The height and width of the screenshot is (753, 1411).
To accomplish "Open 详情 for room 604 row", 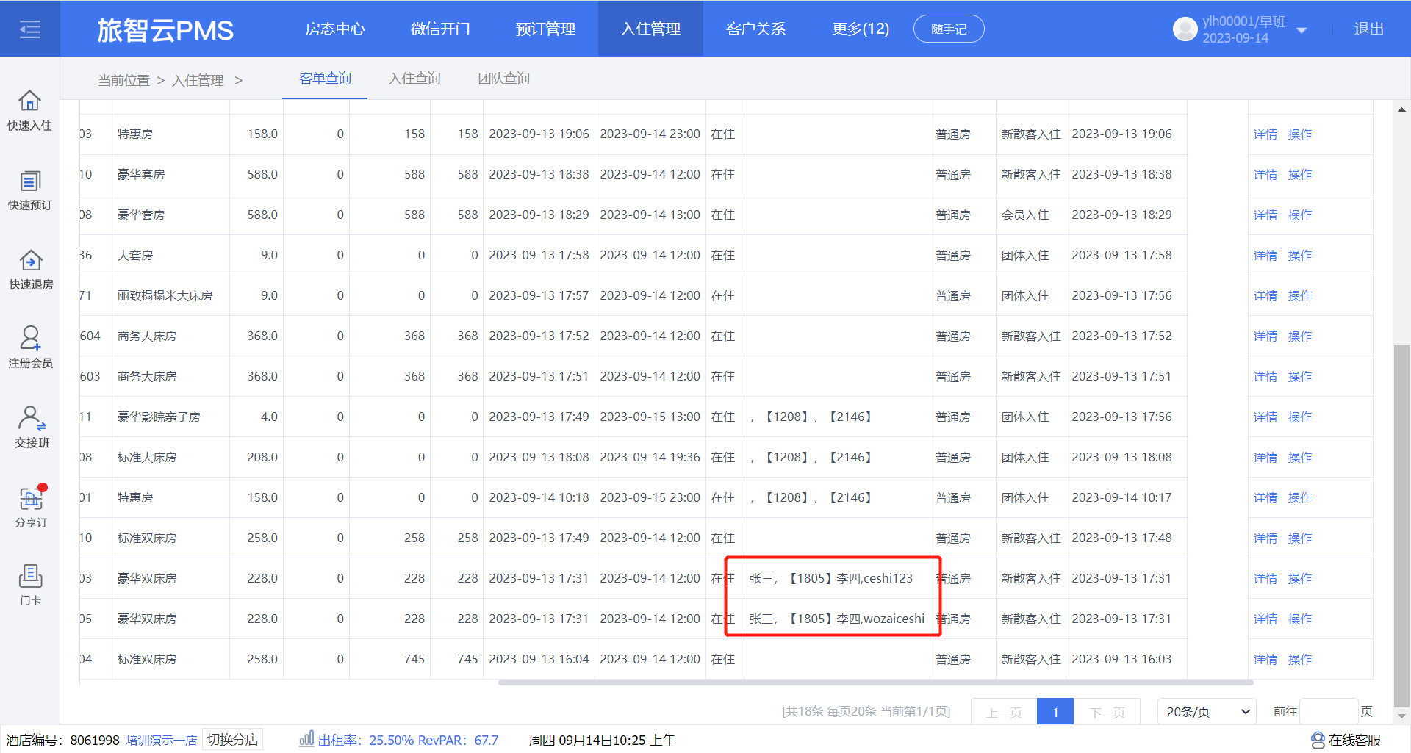I will pyautogui.click(x=1265, y=336).
